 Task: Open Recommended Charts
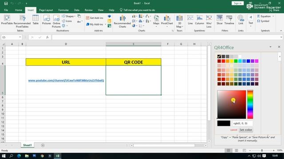[x=122, y=21]
